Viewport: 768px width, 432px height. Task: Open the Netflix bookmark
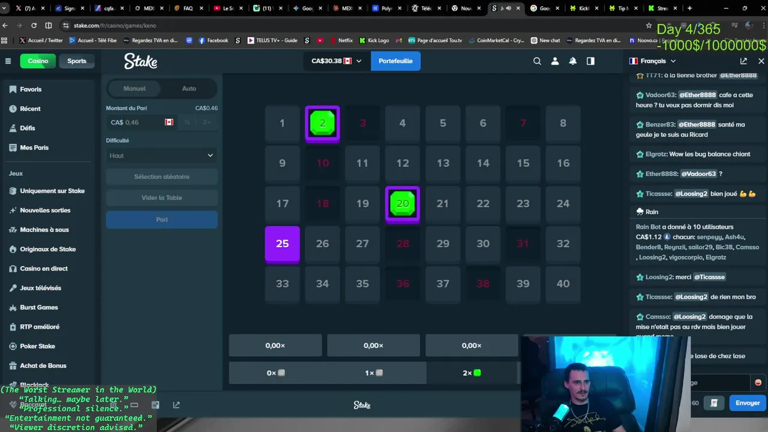tap(341, 40)
